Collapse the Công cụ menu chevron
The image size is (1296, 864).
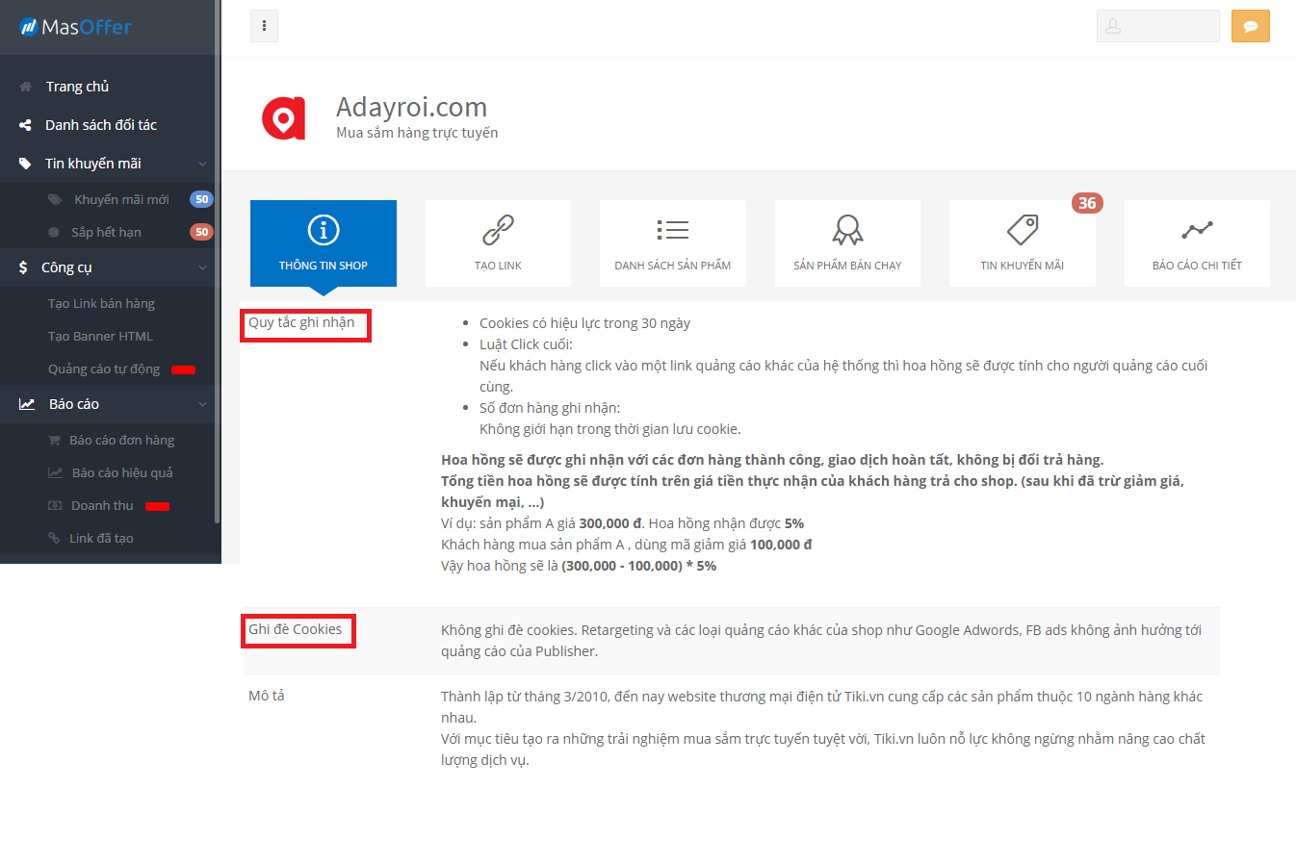point(202,267)
